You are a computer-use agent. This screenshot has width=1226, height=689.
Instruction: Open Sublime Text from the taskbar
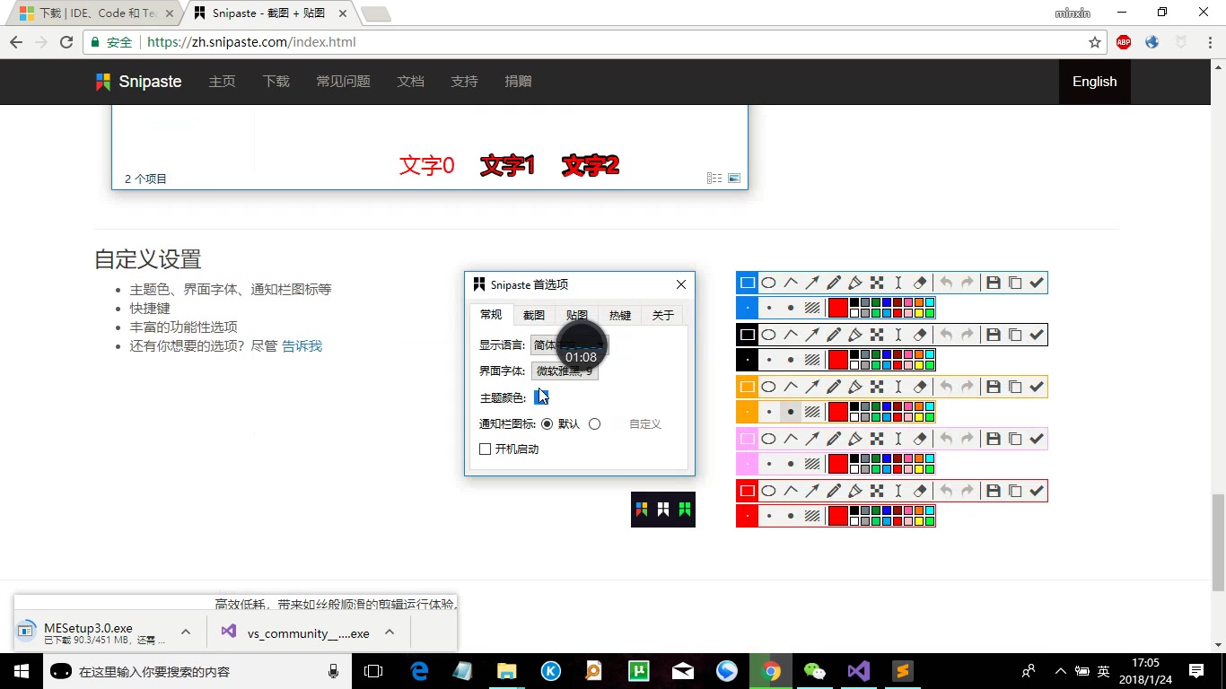pyautogui.click(x=902, y=671)
